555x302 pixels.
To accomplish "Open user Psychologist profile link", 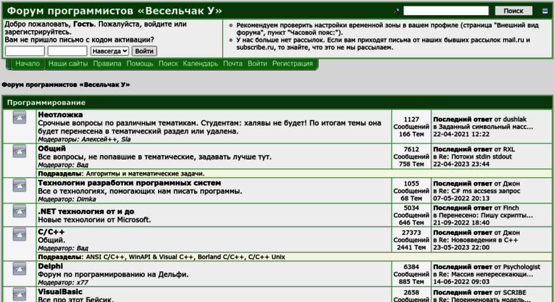I will pyautogui.click(x=521, y=267).
